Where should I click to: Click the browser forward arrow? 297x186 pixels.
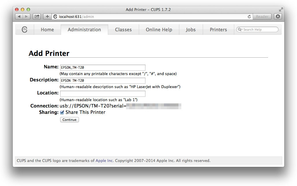[27, 17]
